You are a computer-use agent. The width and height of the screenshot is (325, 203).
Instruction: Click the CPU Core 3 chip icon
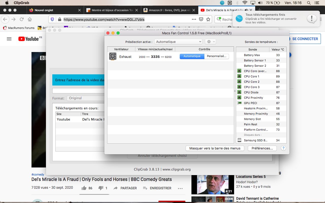point(239,87)
